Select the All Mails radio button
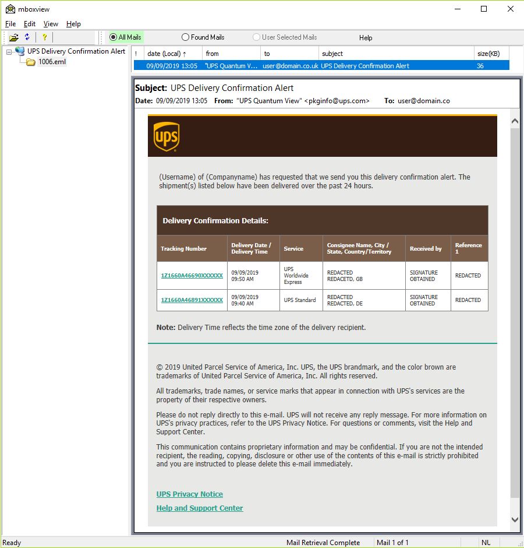This screenshot has width=524, height=548. point(114,37)
